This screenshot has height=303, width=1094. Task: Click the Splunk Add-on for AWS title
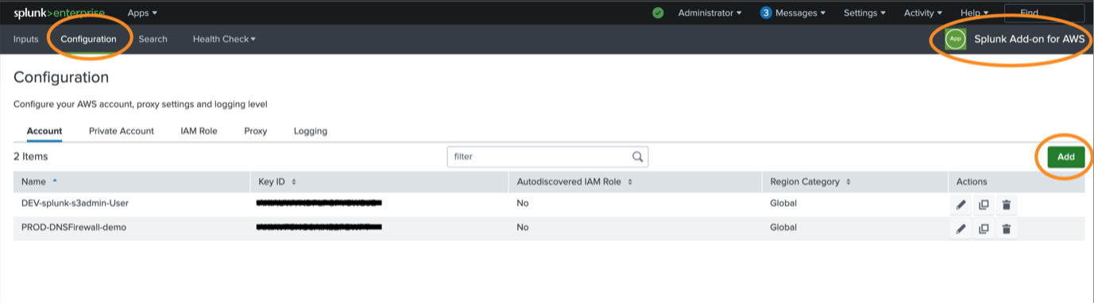pos(1029,39)
